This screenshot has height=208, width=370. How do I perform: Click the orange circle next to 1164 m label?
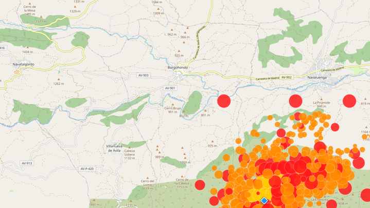(364, 137)
